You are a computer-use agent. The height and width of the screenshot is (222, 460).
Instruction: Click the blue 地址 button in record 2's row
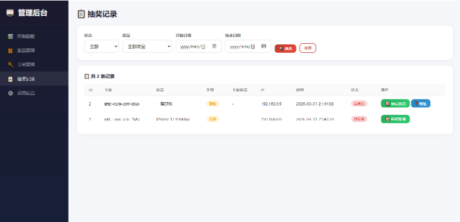pos(421,103)
